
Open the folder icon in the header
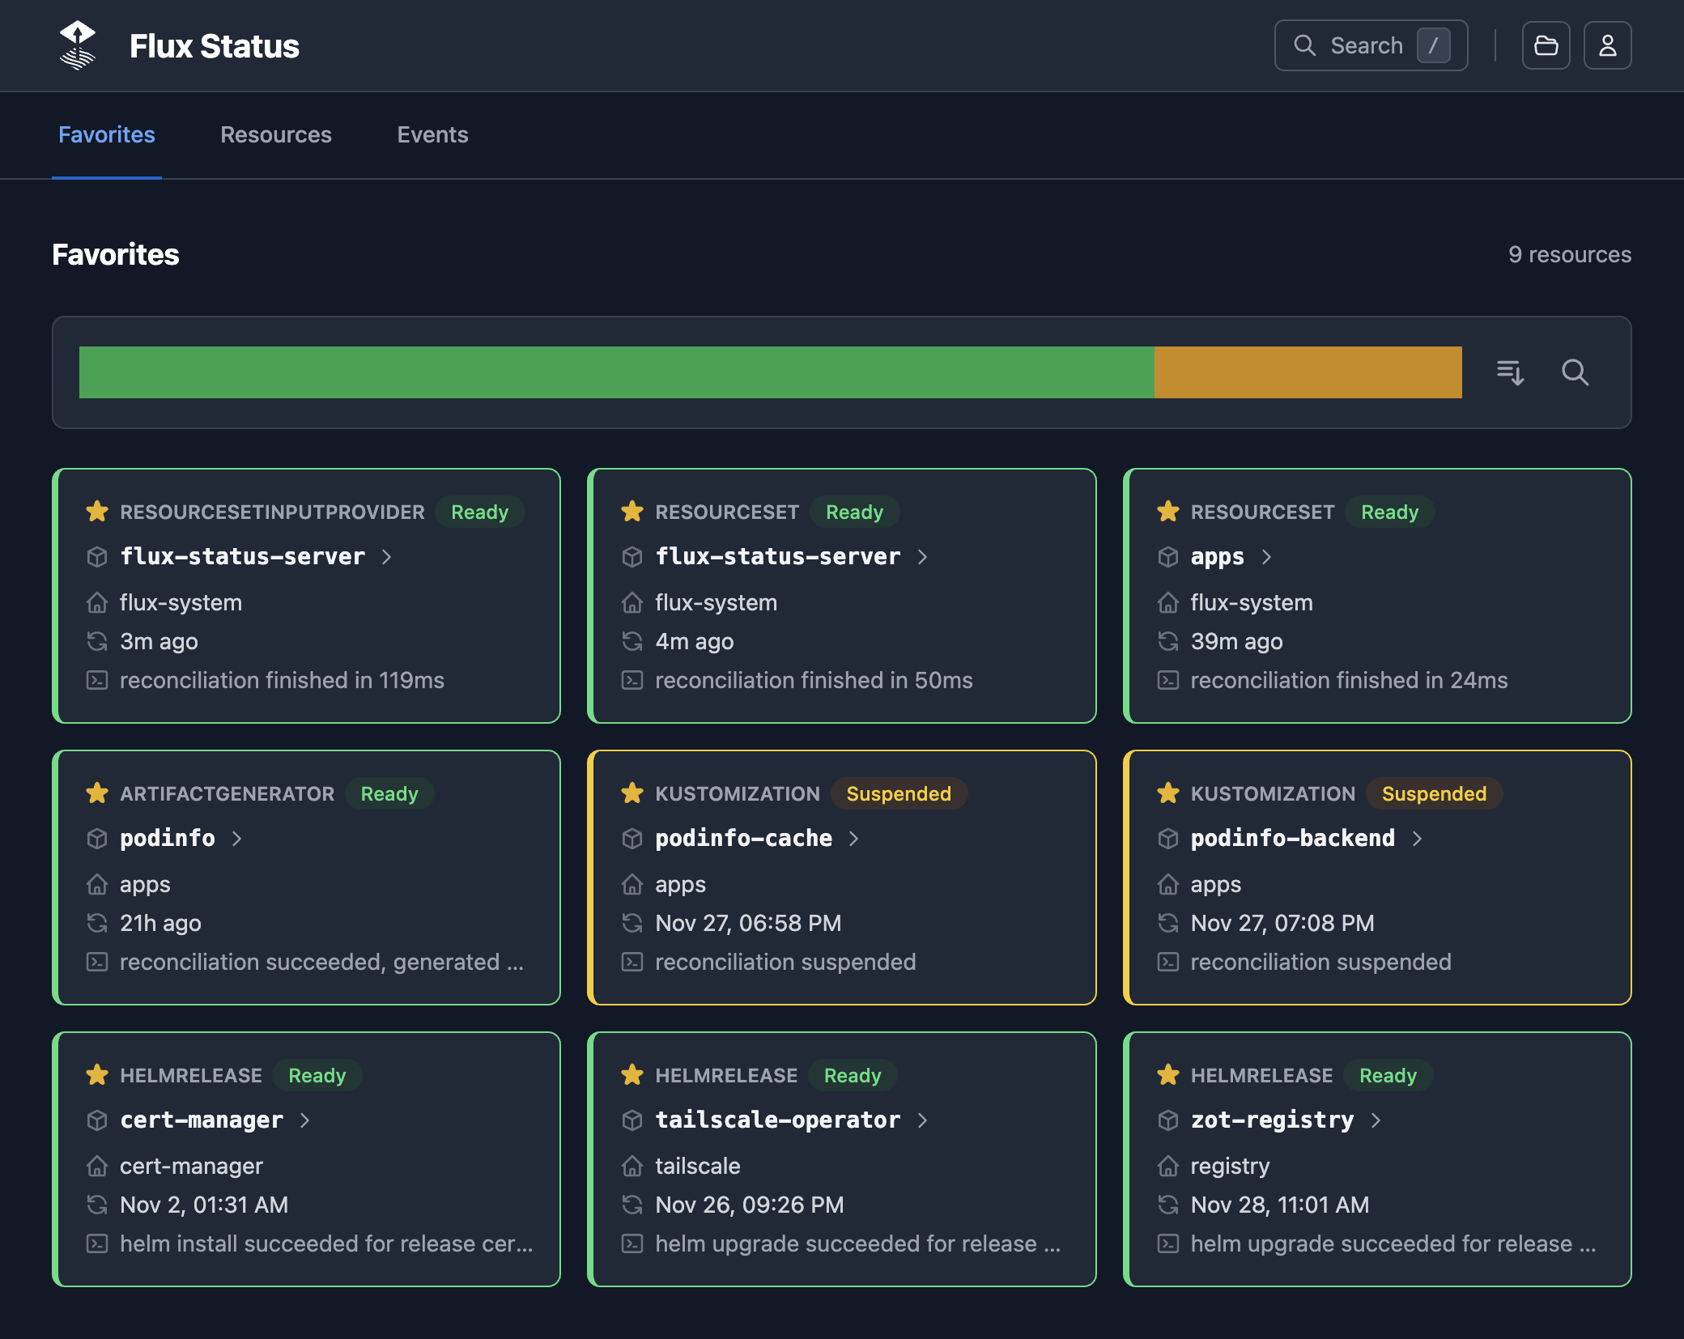pos(1546,45)
